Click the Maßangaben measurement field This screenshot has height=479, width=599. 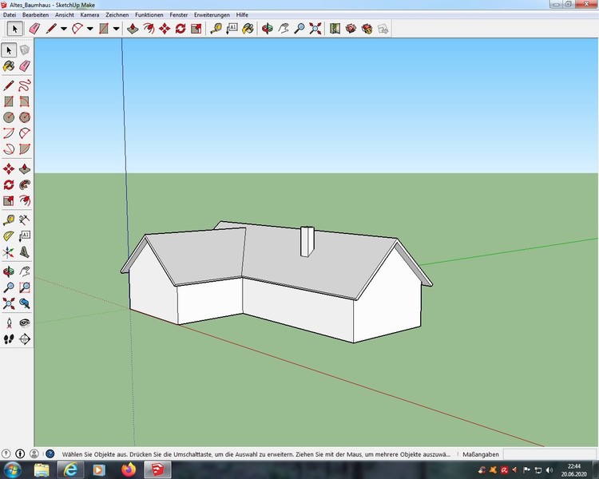[x=550, y=454]
